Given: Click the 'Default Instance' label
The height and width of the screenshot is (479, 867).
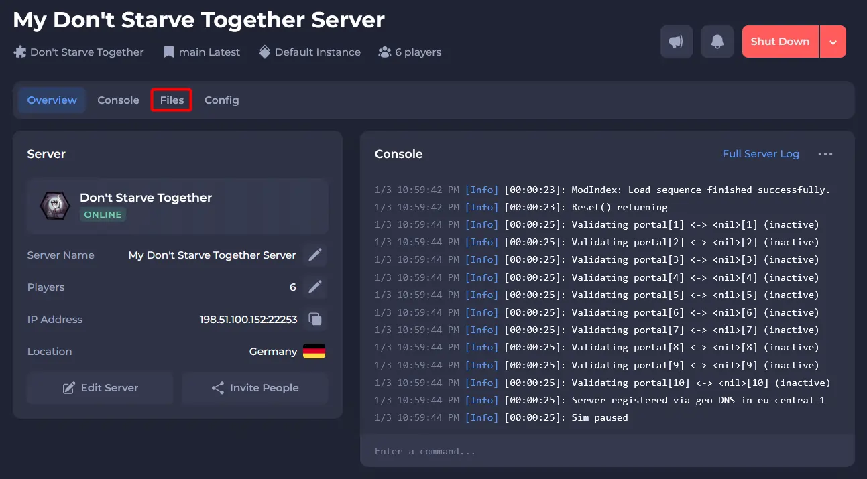Looking at the screenshot, I should point(318,52).
